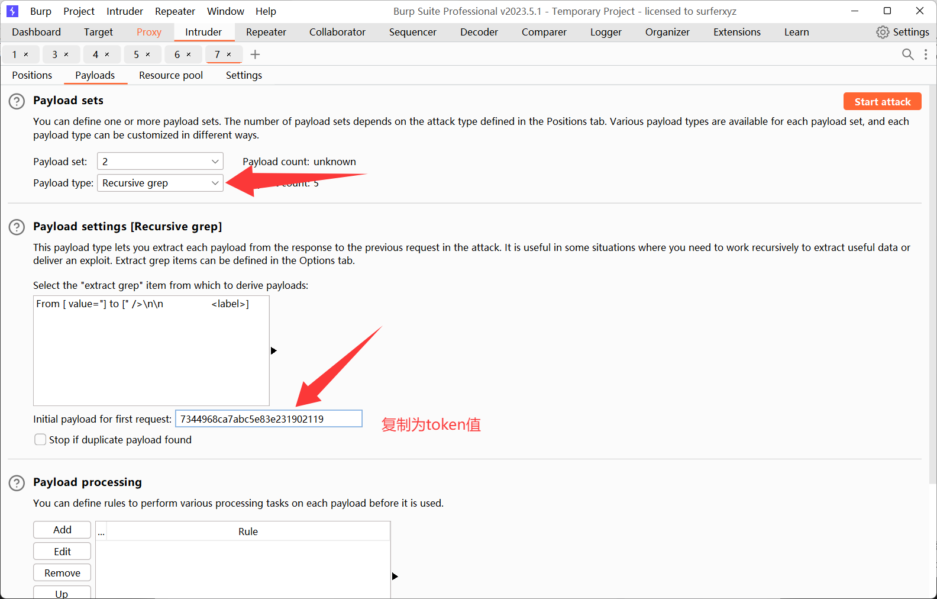Open help for Payload settings Recursive grep
The height and width of the screenshot is (599, 937).
point(17,227)
